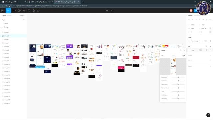Add export setting with plus icon
Screen dimensions: 213x120
pyautogui.click(x=210, y=66)
